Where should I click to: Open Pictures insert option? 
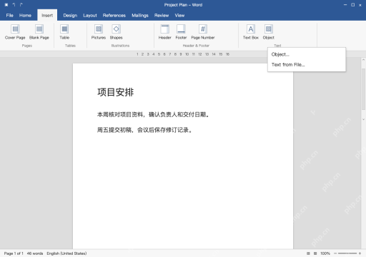coord(99,32)
